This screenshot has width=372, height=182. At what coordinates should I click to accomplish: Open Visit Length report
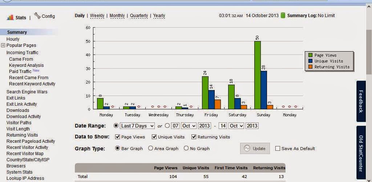coord(18,129)
